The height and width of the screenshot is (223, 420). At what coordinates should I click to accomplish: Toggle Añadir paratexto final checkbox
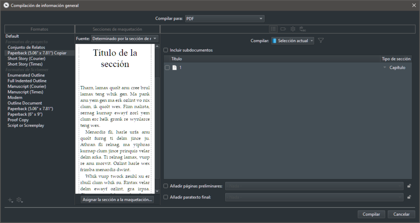click(x=166, y=197)
